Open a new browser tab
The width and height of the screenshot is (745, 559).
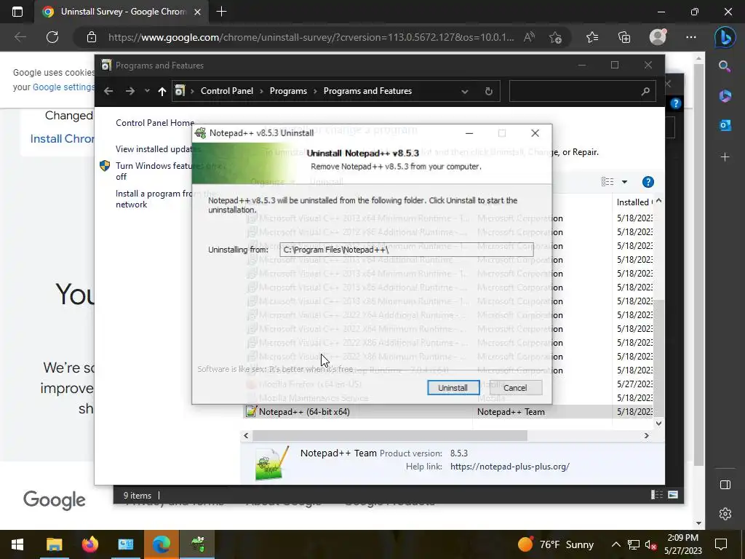tap(221, 12)
